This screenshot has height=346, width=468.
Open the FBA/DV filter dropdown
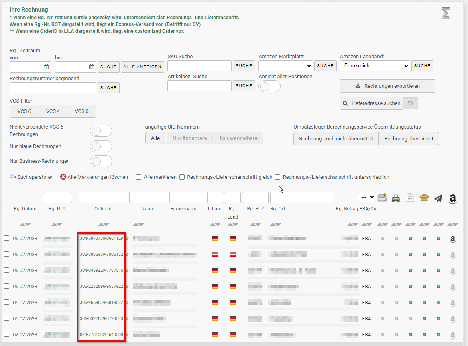tap(367, 197)
